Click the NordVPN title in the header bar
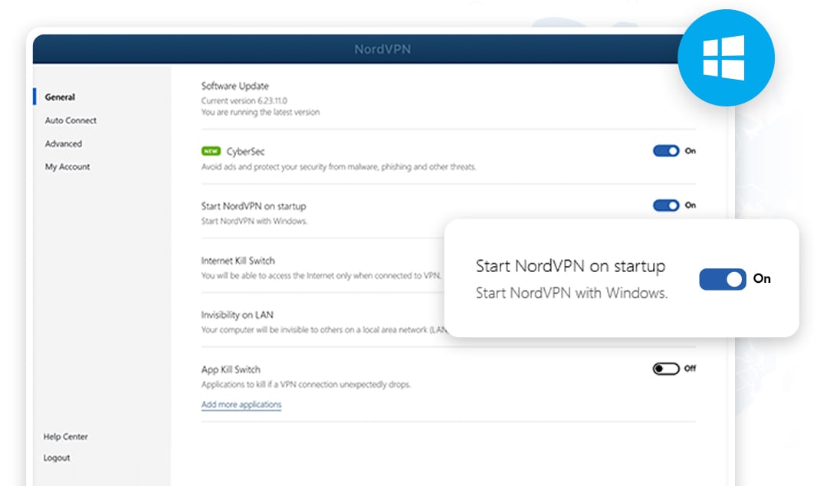820x486 pixels. pos(383,49)
